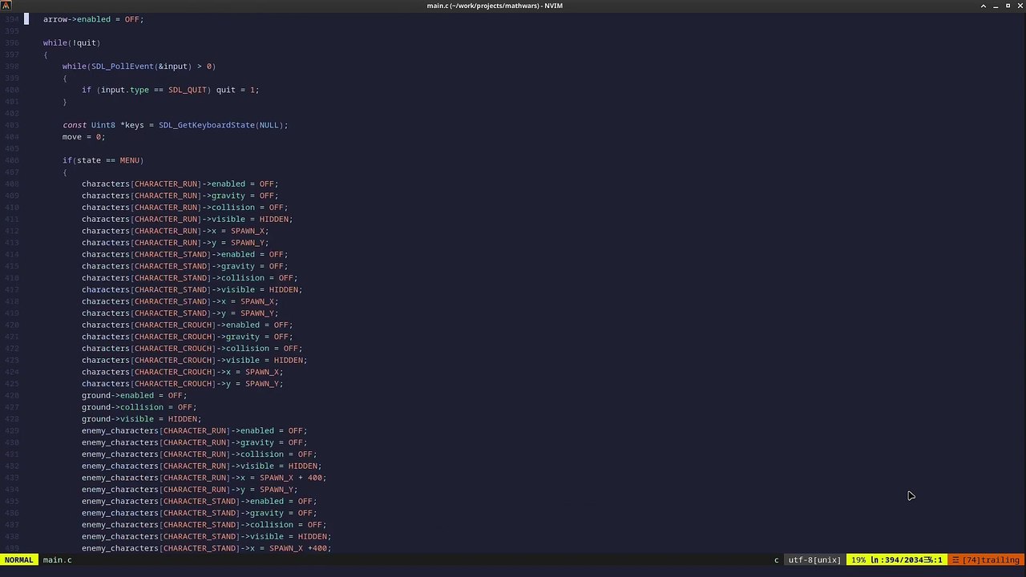1026x577 pixels.
Task: Click 'characters[CHARACTER_RUN]->x = SPAWN_X;' line
Action: click(x=175, y=231)
